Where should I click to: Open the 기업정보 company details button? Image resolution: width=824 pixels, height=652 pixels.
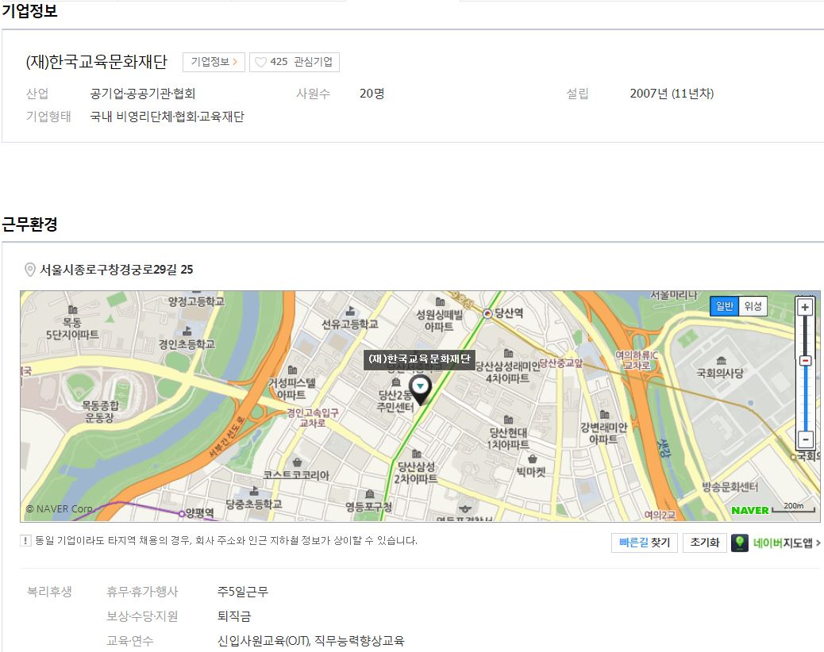214,62
